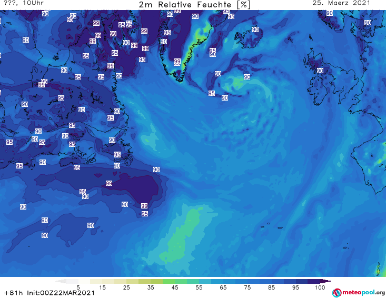Click the colorbar tick label '35'
386x298 pixels.
pos(151,287)
